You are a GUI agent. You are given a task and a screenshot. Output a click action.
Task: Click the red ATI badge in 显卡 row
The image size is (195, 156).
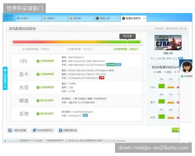point(102,78)
